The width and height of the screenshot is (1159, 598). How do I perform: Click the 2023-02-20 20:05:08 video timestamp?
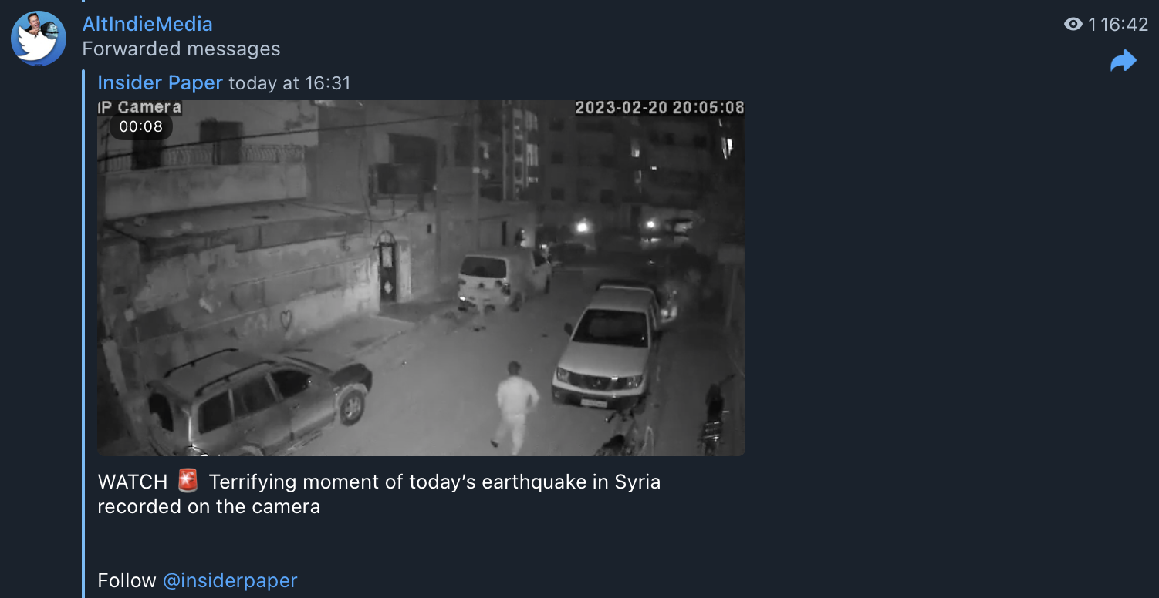coord(660,108)
